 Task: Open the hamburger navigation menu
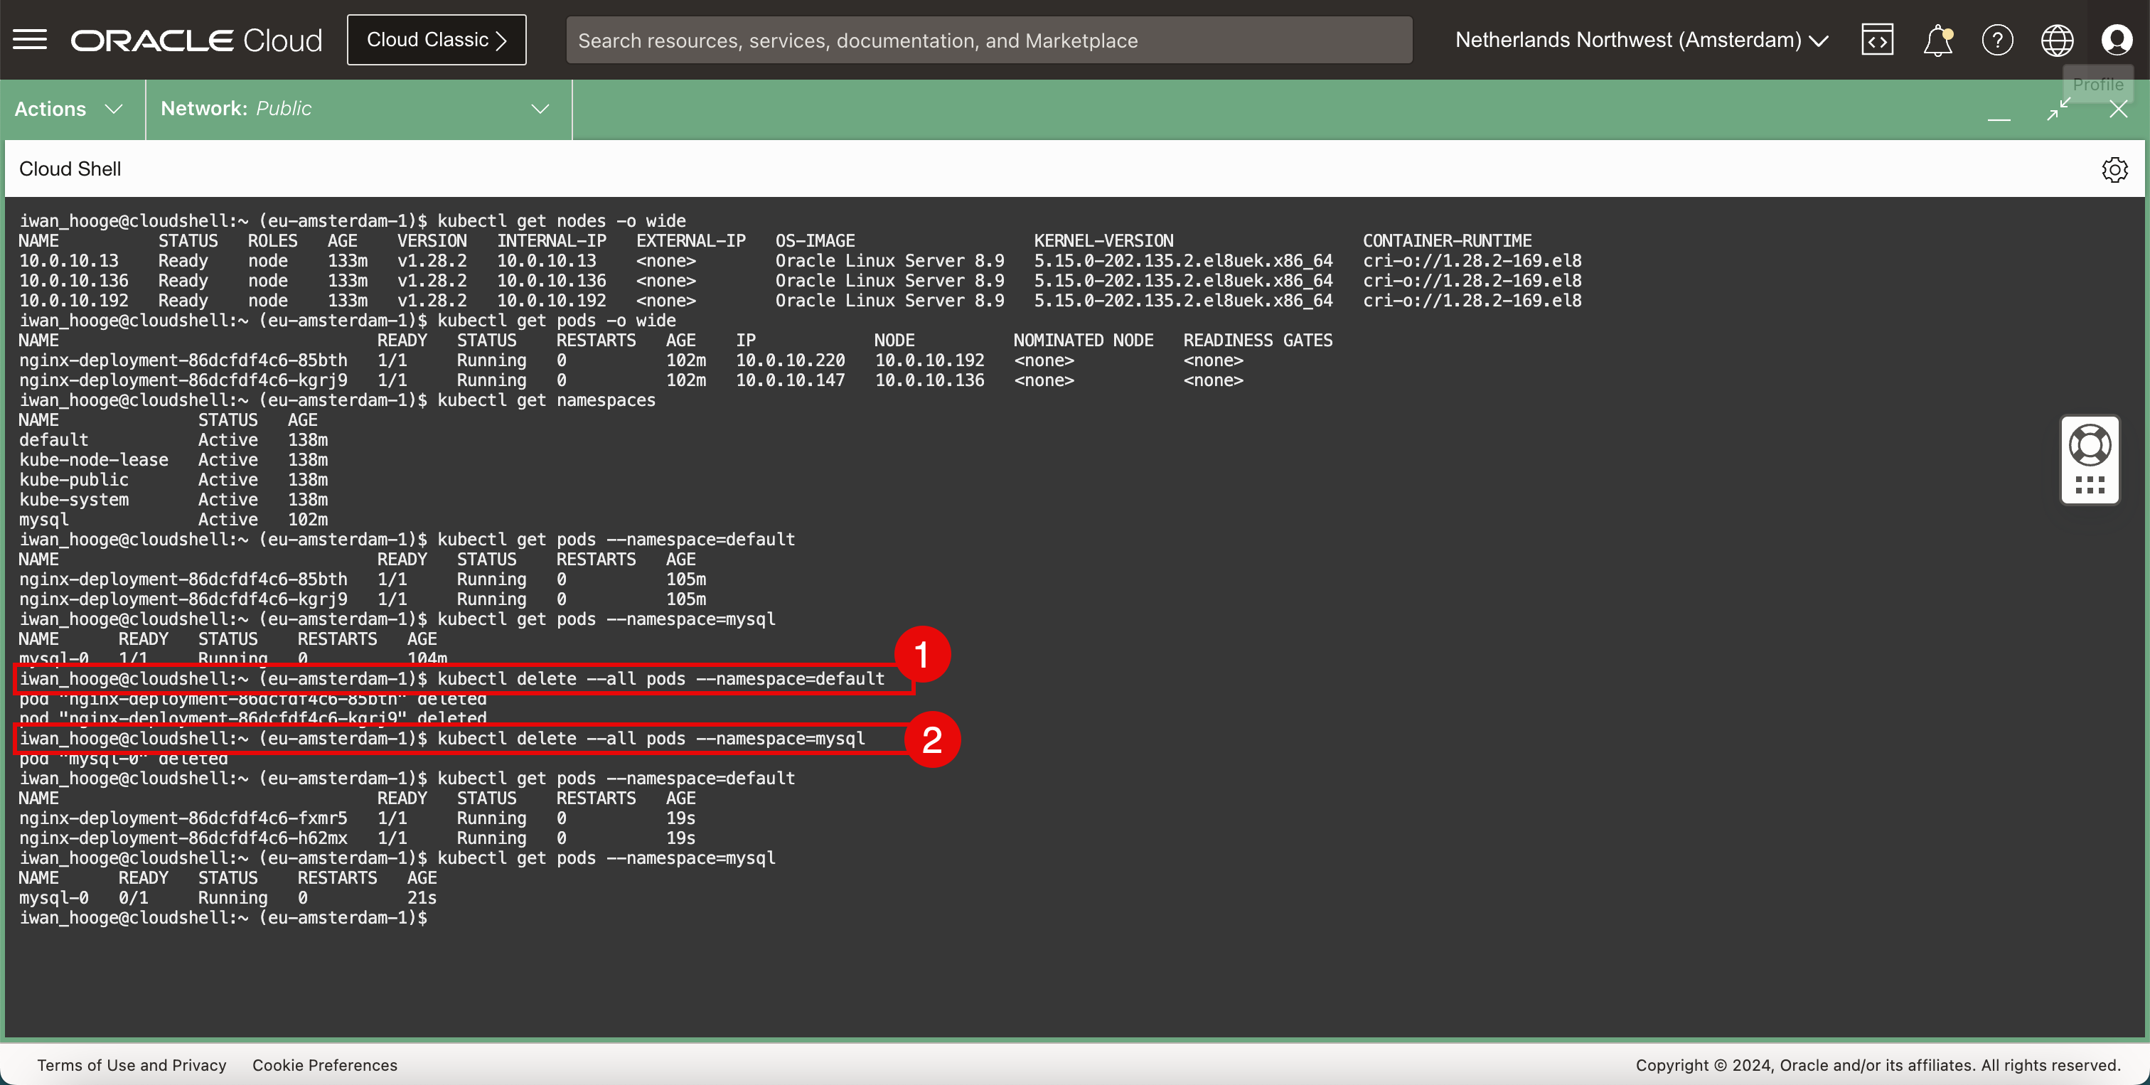click(30, 39)
